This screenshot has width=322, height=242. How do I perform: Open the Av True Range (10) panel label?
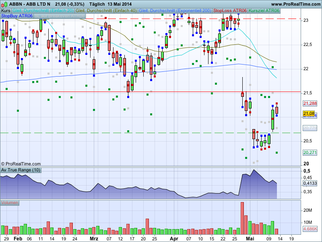21,170
